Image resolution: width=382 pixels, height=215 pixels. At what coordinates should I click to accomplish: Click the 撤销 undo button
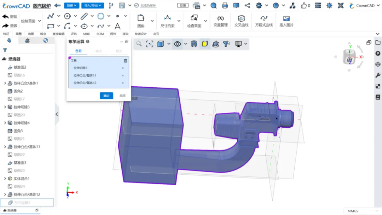[x=10, y=17]
